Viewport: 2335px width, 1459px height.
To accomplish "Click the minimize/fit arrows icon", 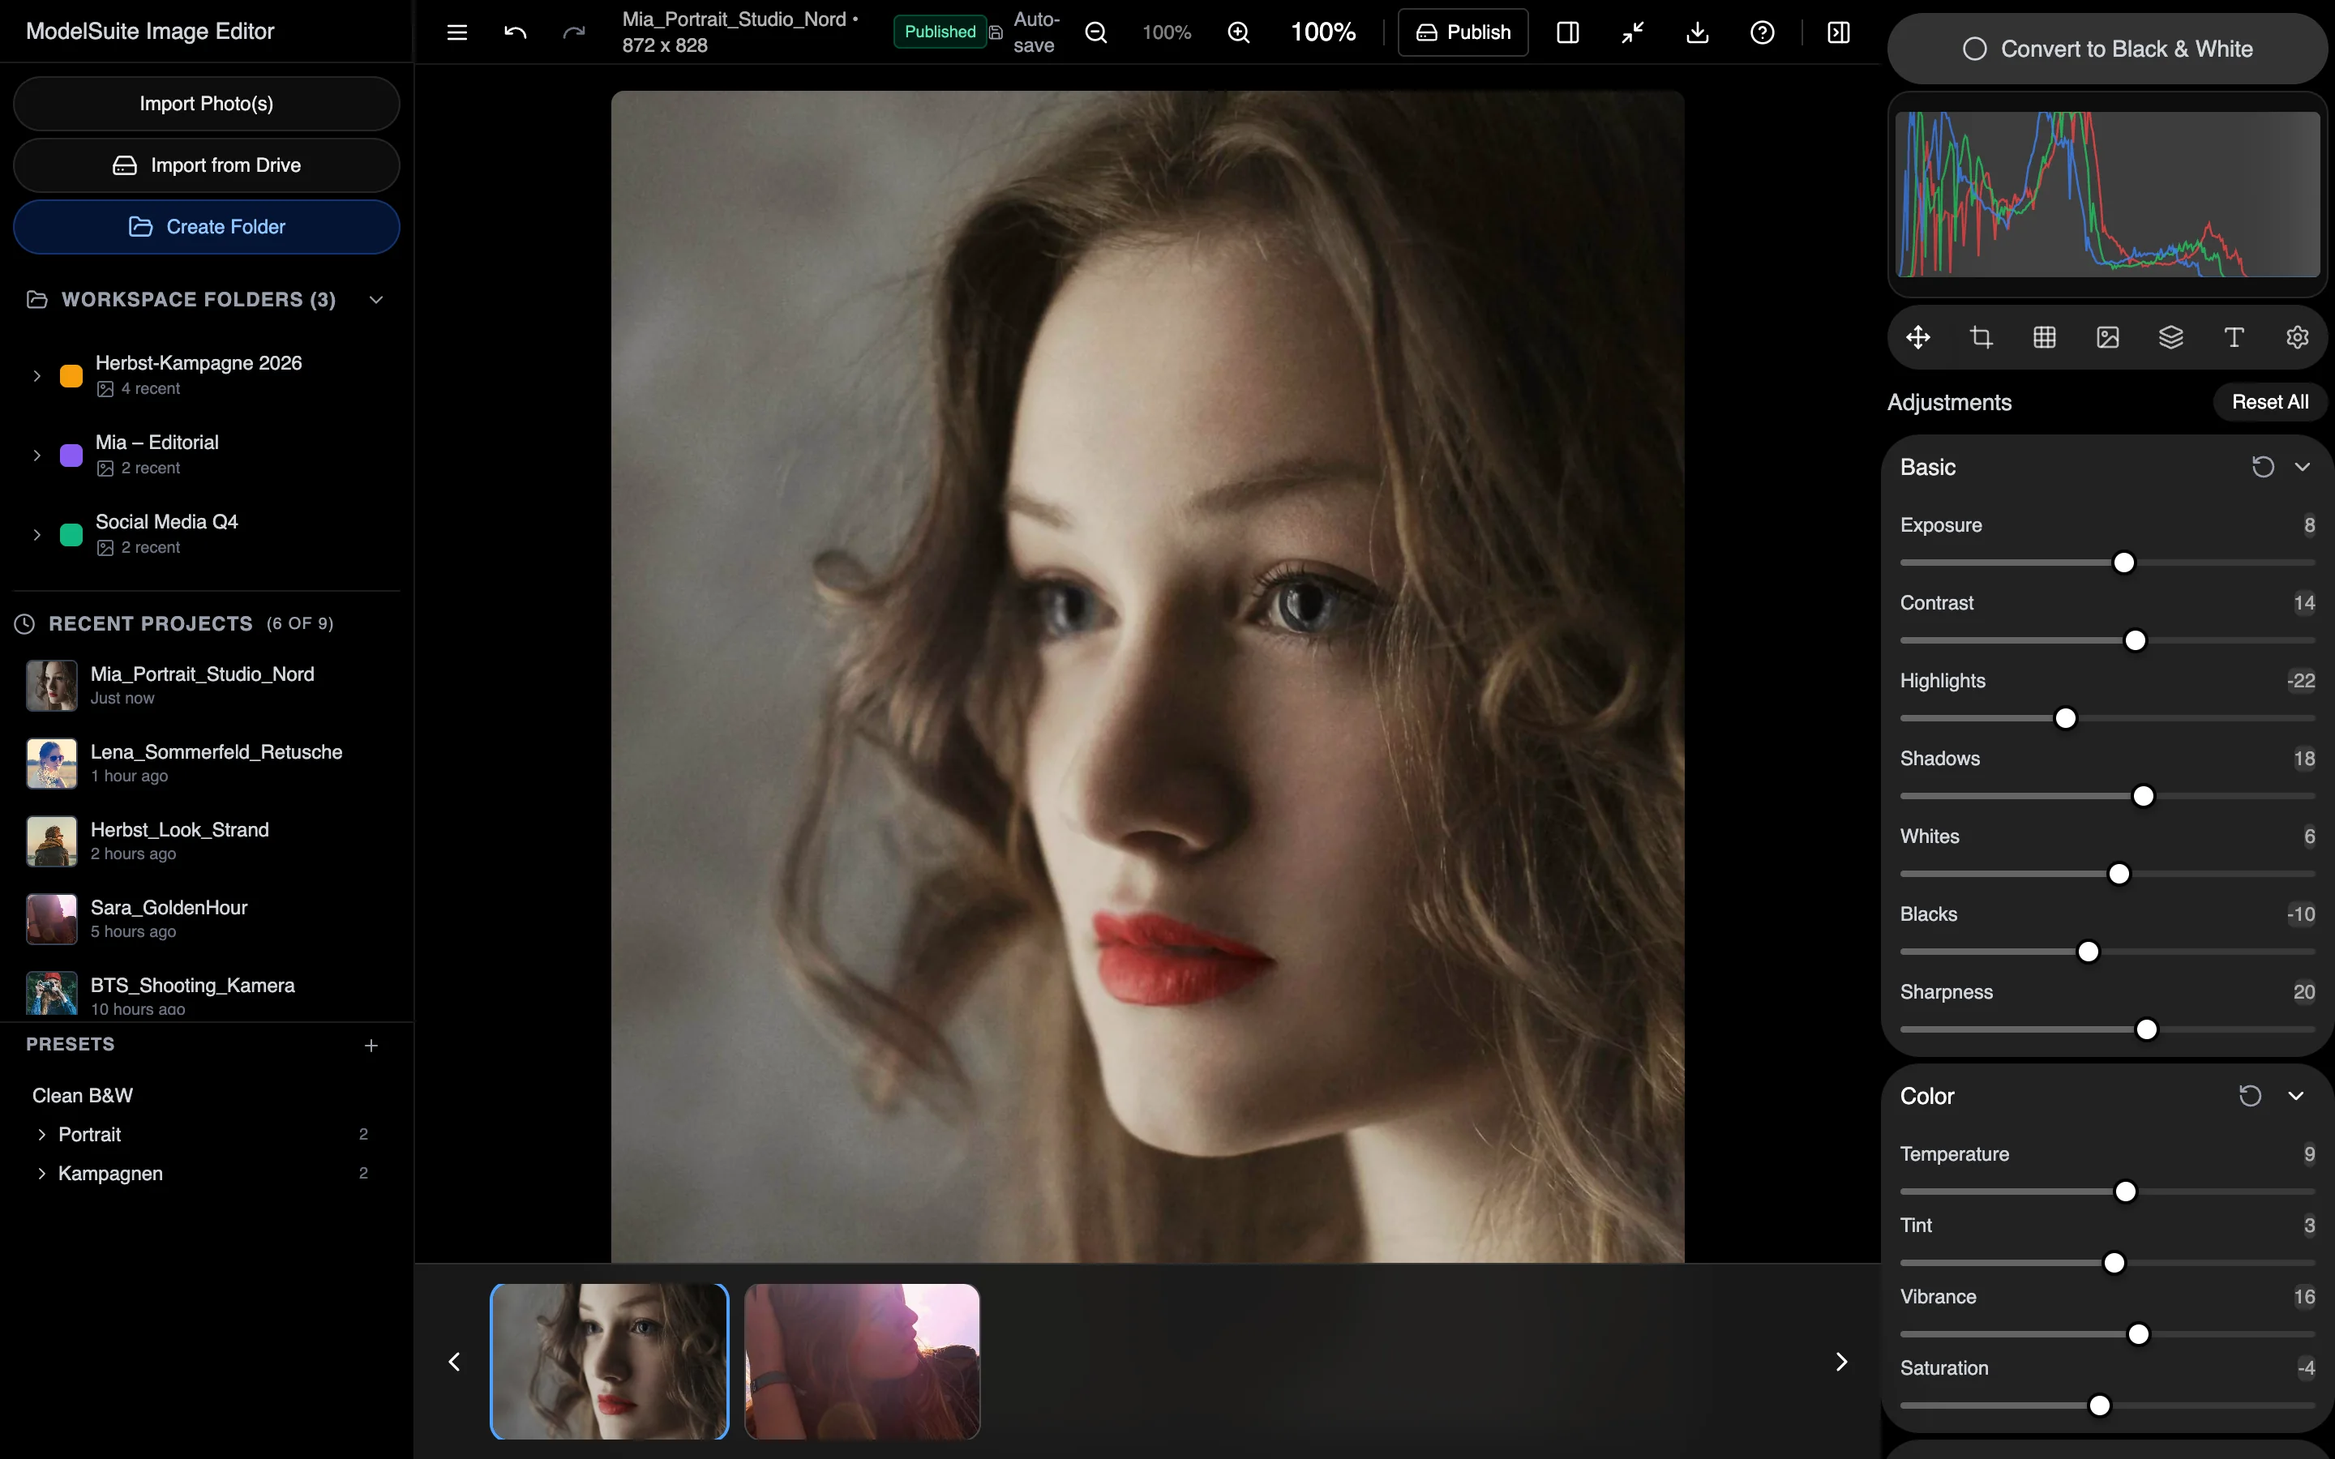I will point(1633,32).
